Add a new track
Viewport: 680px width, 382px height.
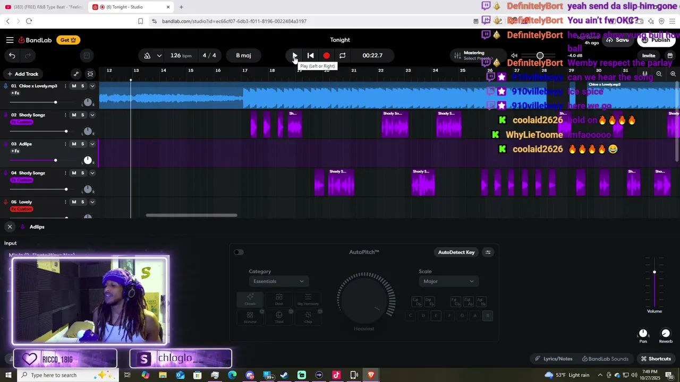tap(23, 74)
